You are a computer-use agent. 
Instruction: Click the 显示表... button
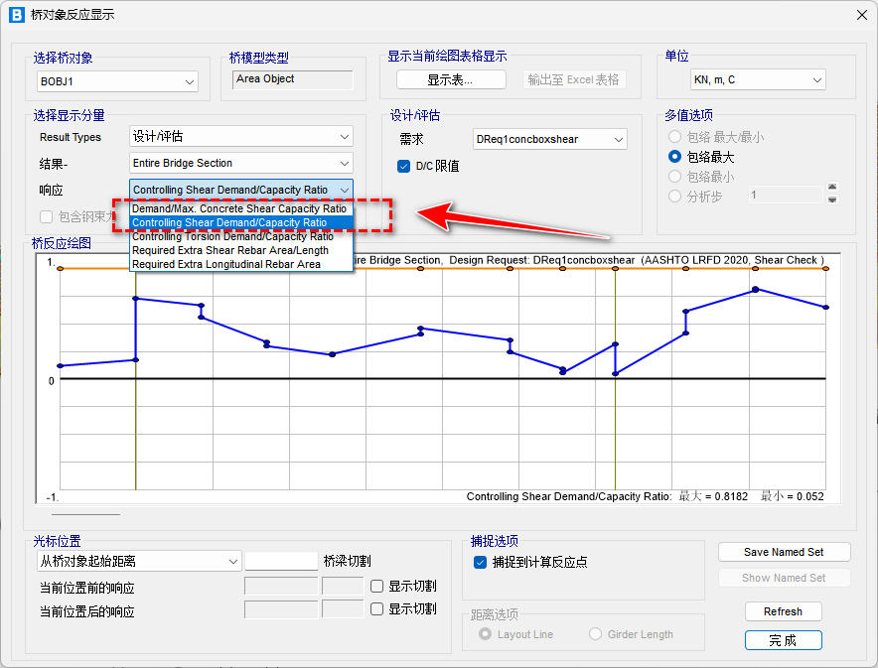[451, 79]
